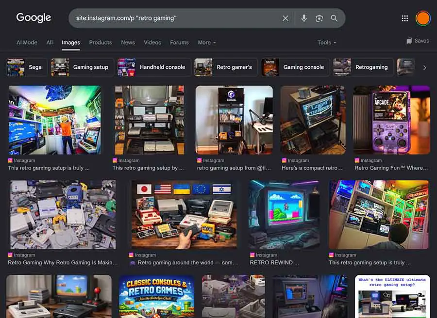The image size is (437, 318).
Task: Open the orange account avatar
Action: point(423,18)
